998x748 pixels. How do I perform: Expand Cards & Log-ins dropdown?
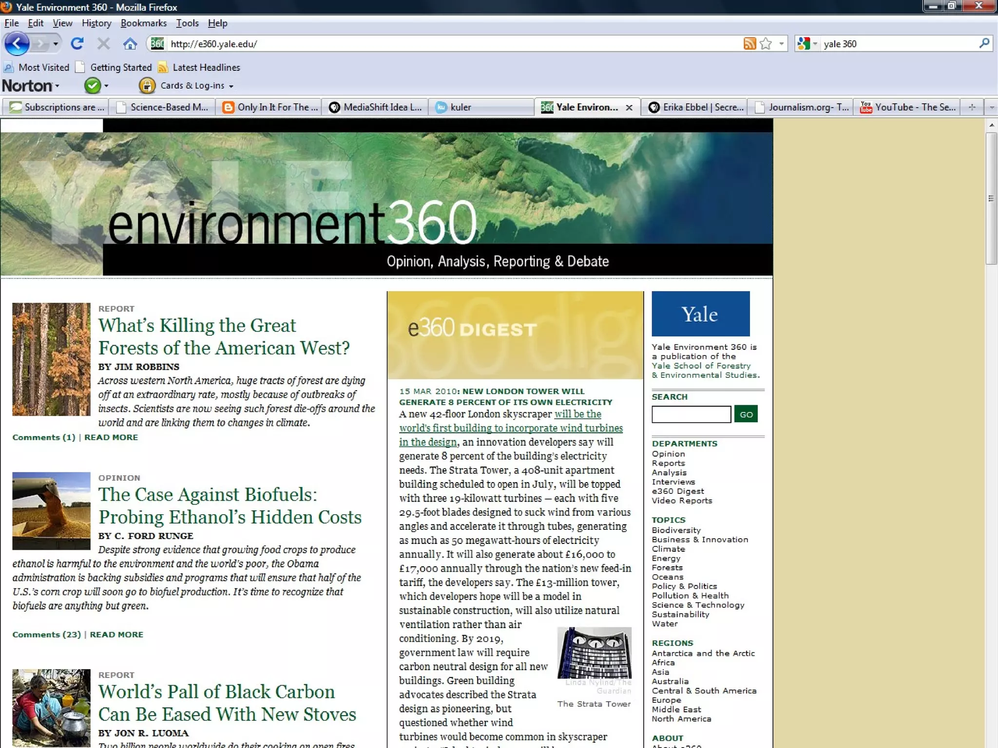pyautogui.click(x=231, y=86)
